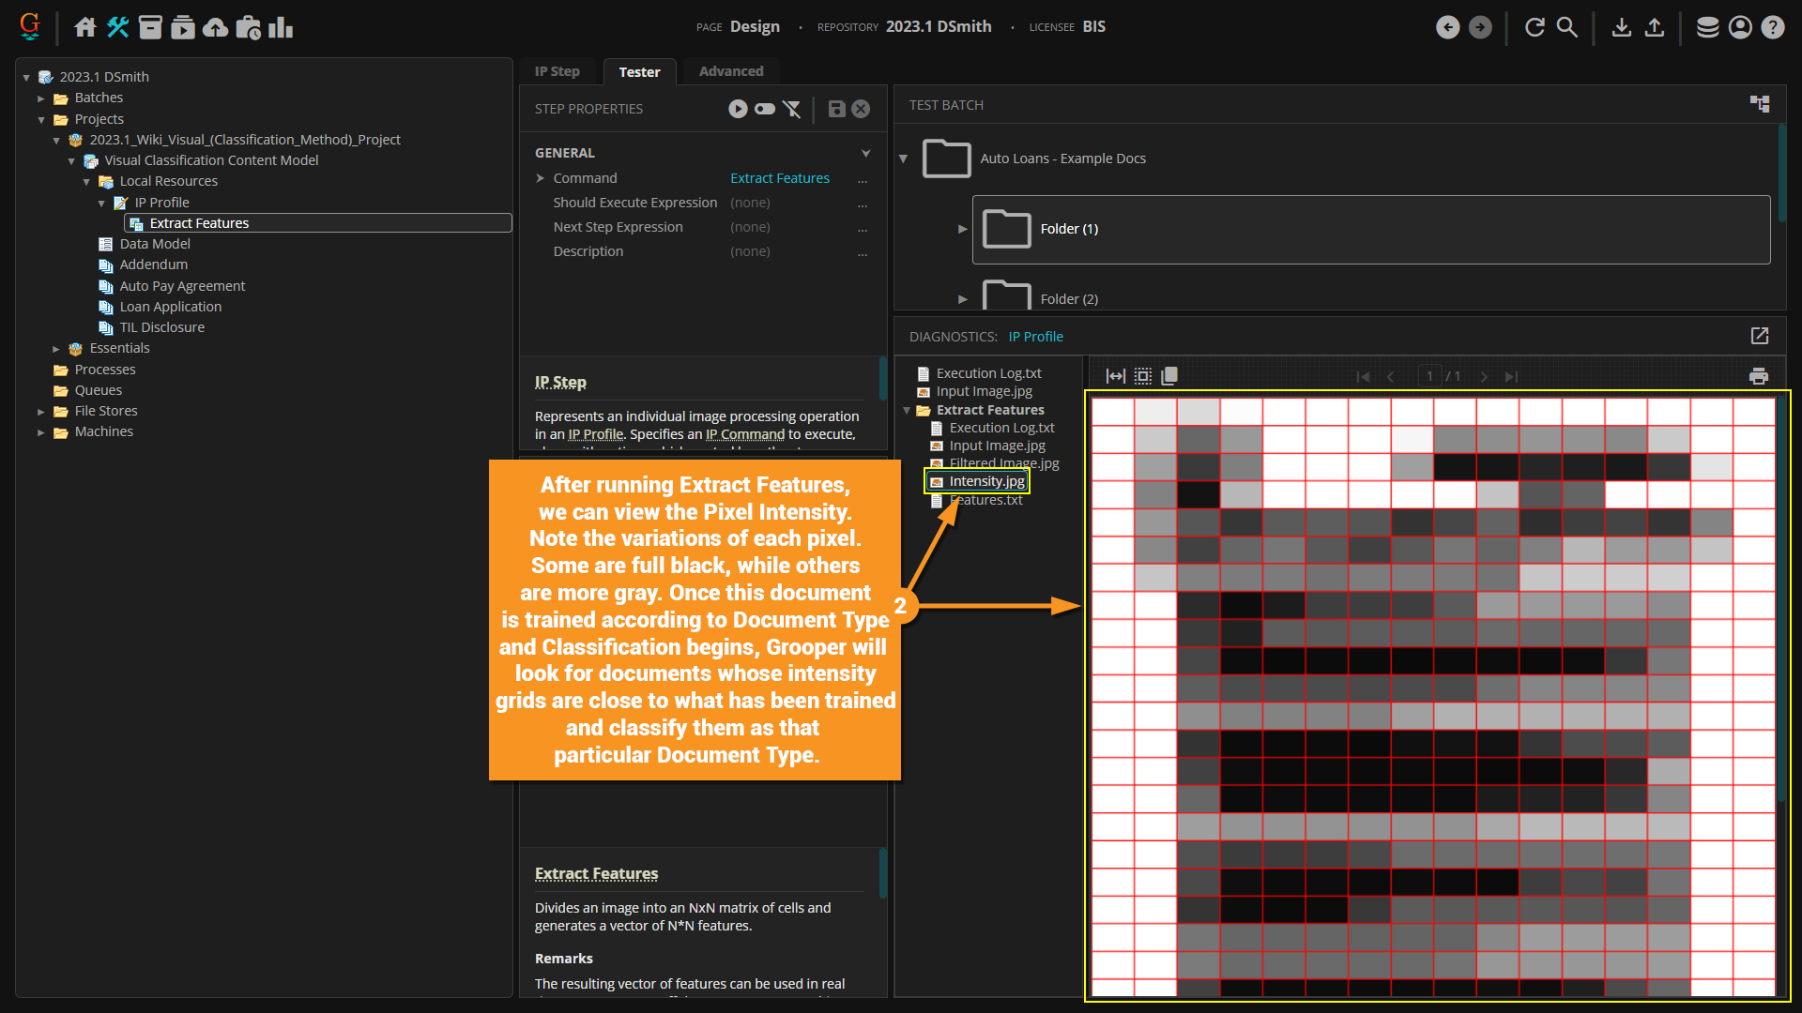The height and width of the screenshot is (1013, 1802).
Task: Expand the Command property row
Action: 541,178
